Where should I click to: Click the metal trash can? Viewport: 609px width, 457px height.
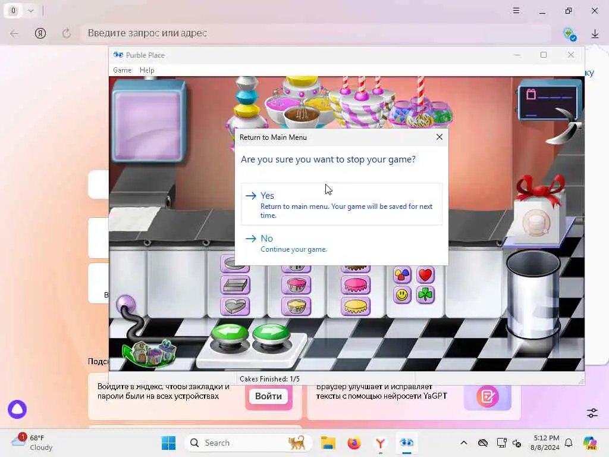point(533,294)
